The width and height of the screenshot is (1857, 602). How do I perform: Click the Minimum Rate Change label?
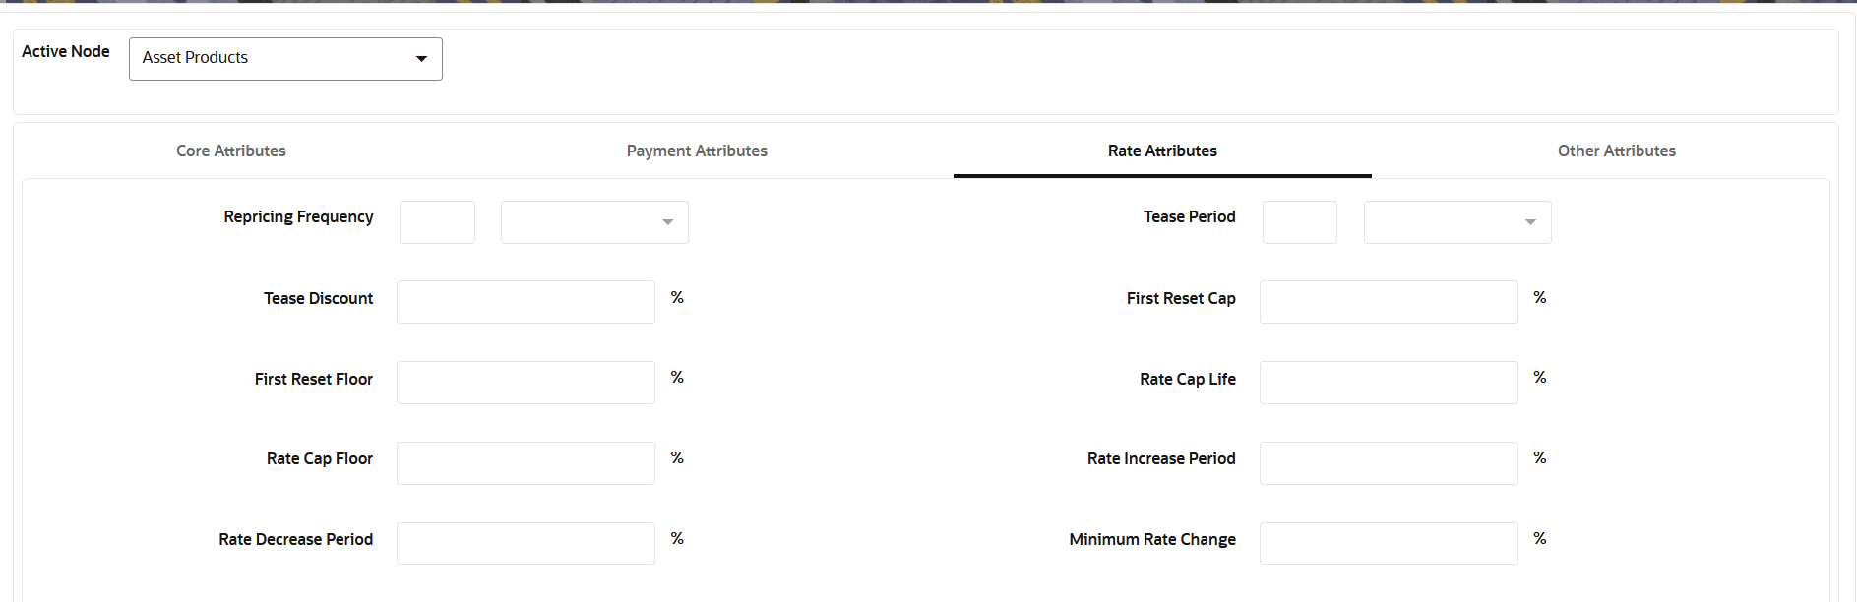1152,539
